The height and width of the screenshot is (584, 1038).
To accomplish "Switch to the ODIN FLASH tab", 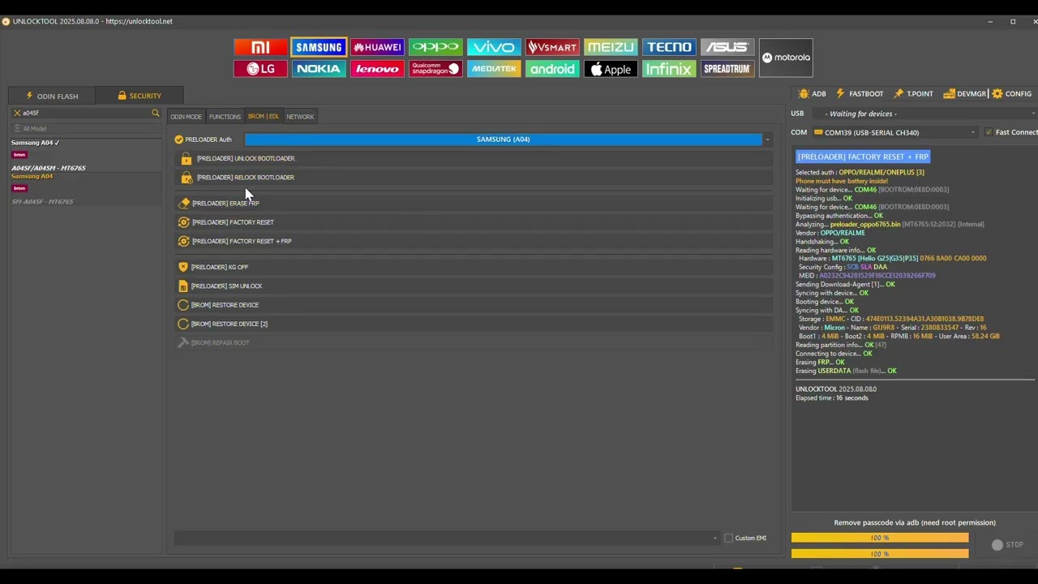I will coord(52,96).
